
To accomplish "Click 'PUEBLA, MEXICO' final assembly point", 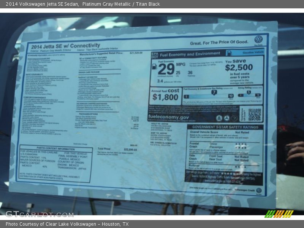I will (x=70, y=159).
